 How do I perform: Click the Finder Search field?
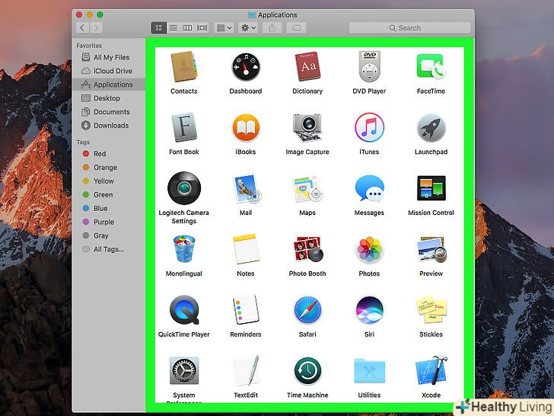pos(410,28)
